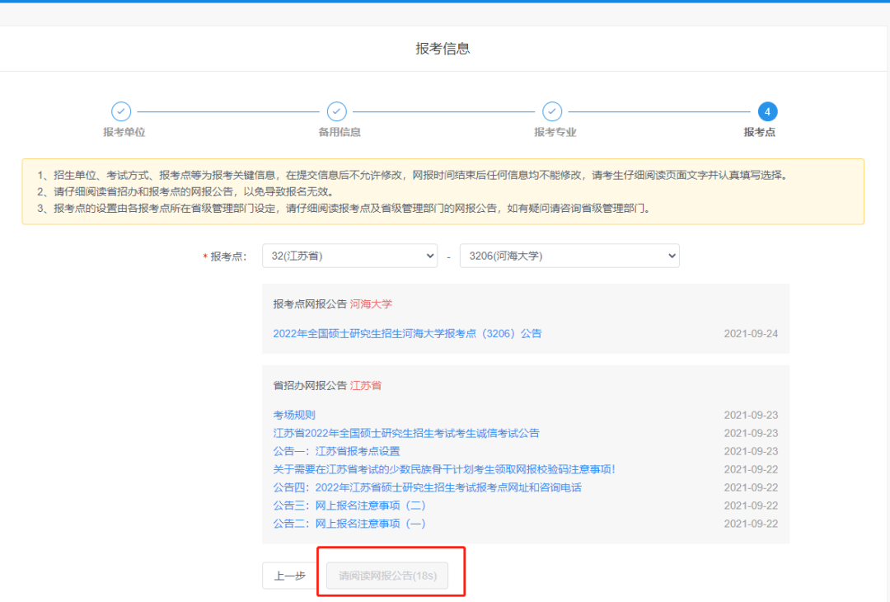
Task: Click the 报考信息 page title
Action: pos(443,49)
